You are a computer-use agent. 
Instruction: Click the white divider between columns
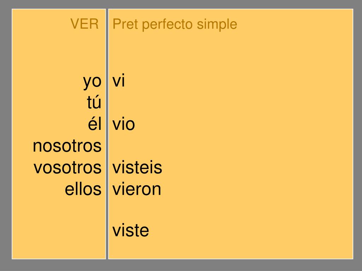(x=107, y=134)
